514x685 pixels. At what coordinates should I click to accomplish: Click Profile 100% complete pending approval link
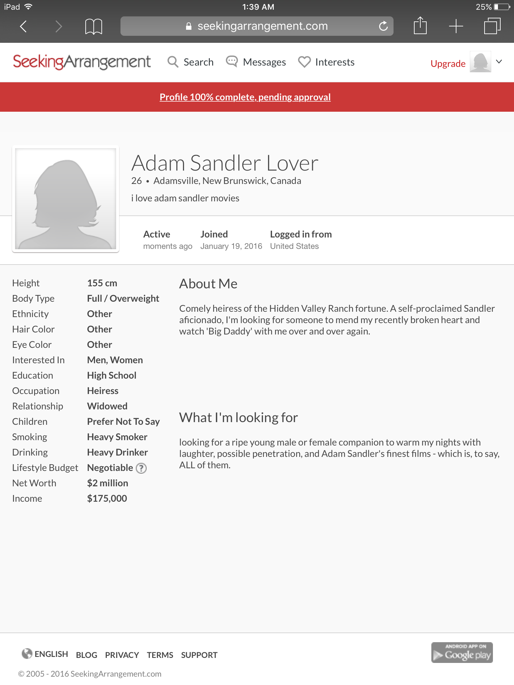coord(245,97)
